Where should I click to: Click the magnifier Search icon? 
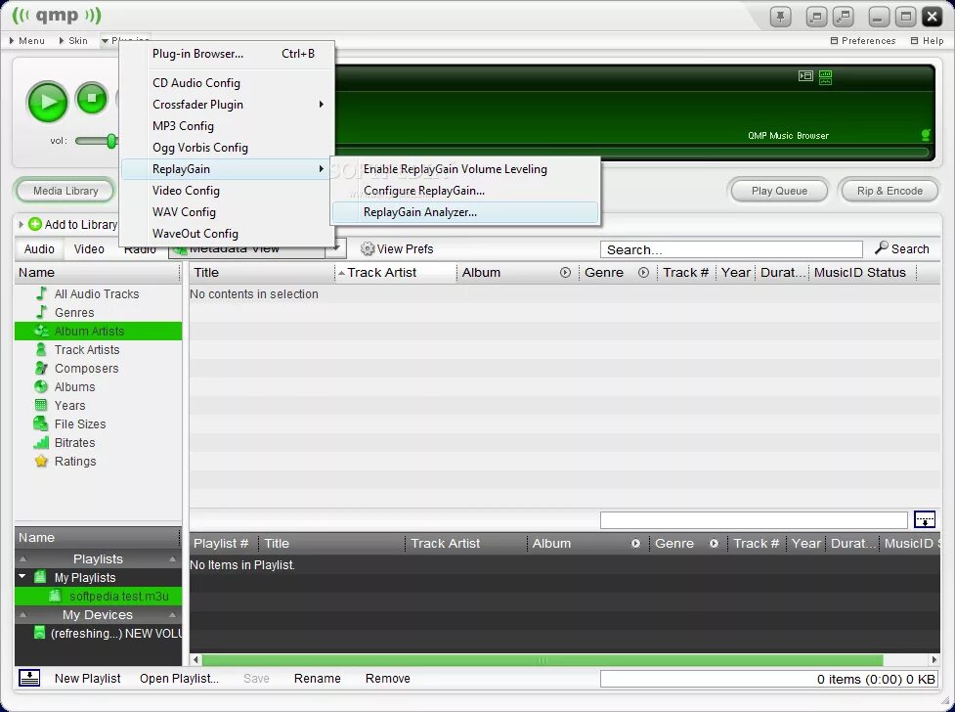(882, 248)
